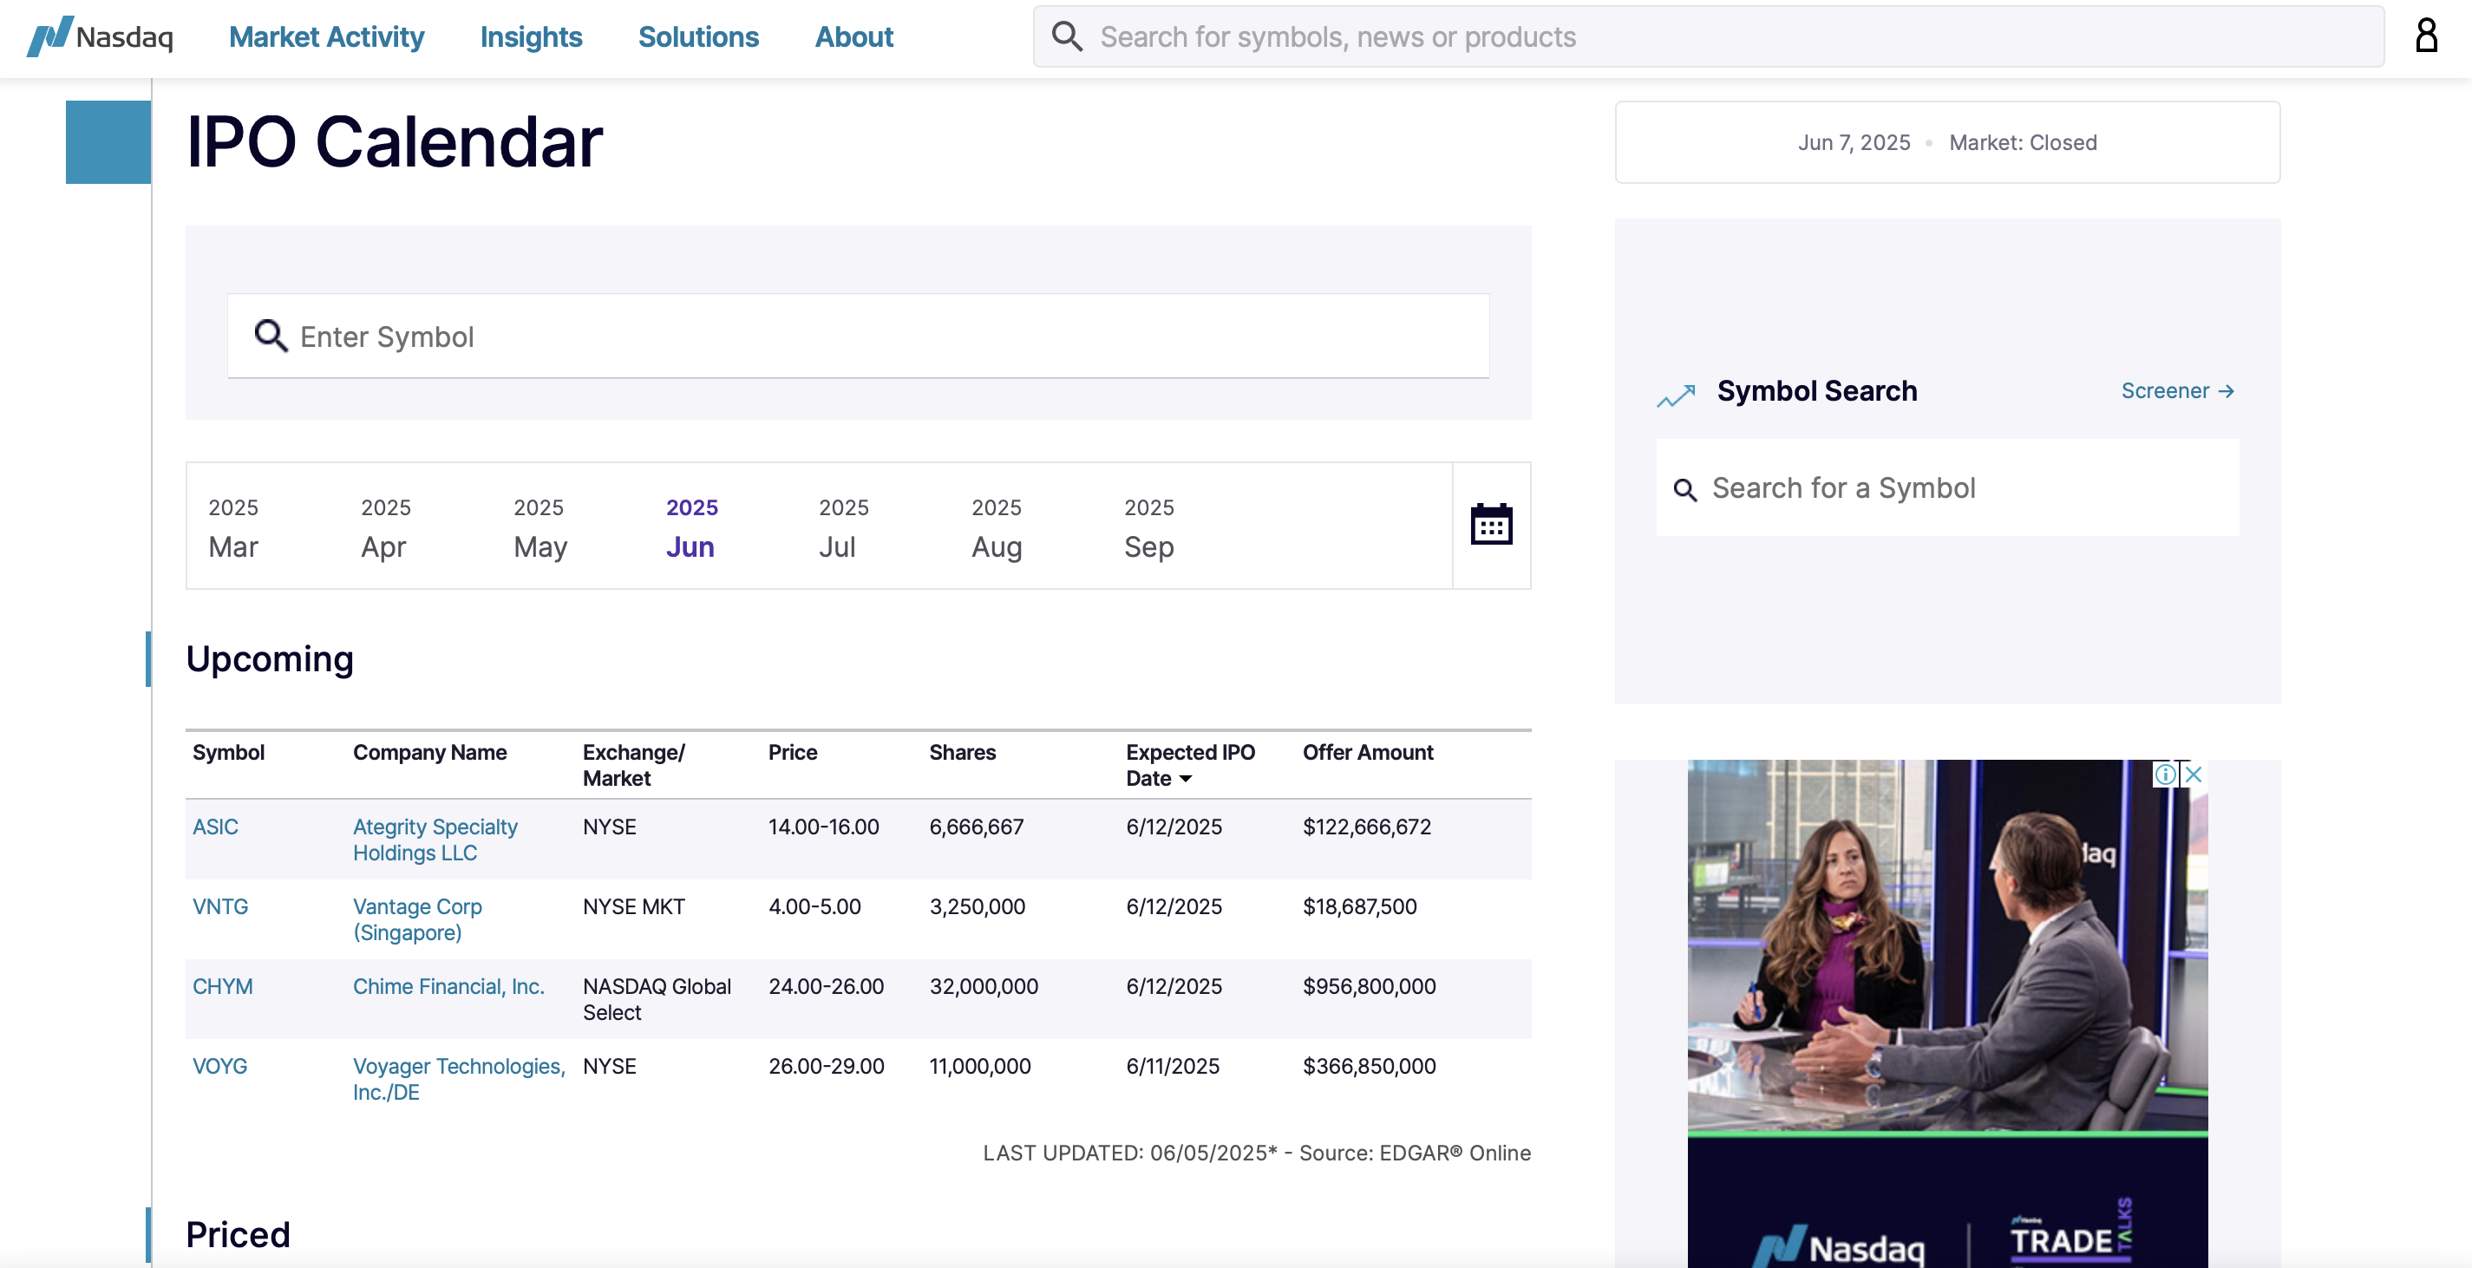Open the user account icon

tap(2426, 36)
